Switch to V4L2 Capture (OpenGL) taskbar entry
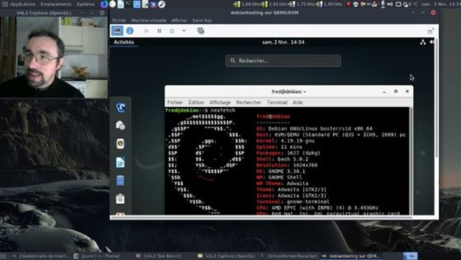Image resolution: width=461 pixels, height=260 pixels. 225,256
